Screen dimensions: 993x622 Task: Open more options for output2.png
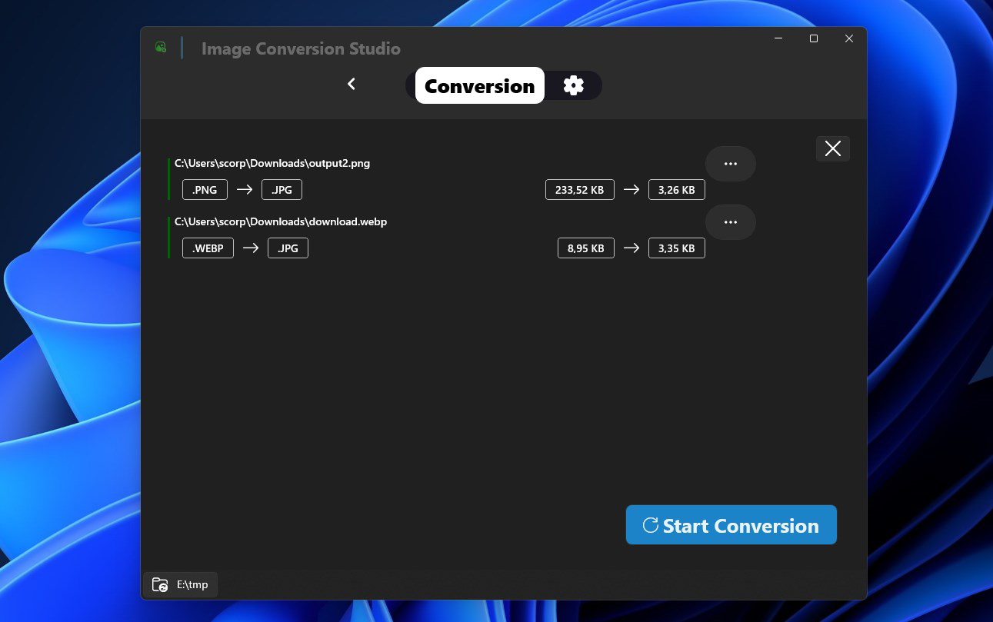[x=731, y=164]
